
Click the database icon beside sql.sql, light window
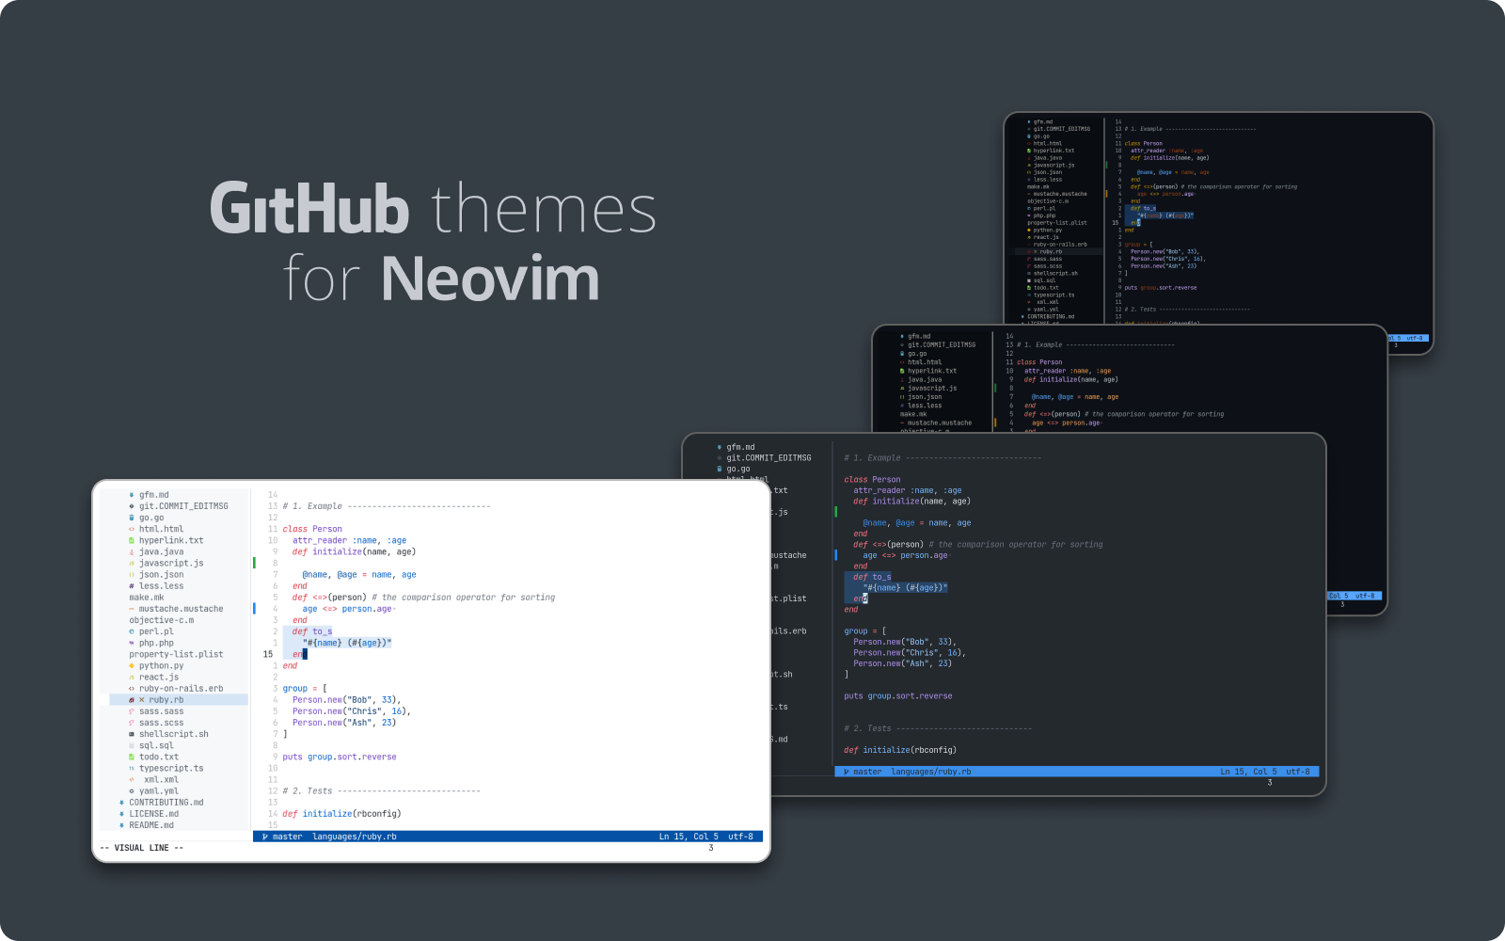pyautogui.click(x=132, y=745)
